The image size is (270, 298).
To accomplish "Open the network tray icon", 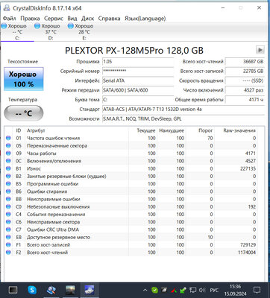I will [192, 290].
